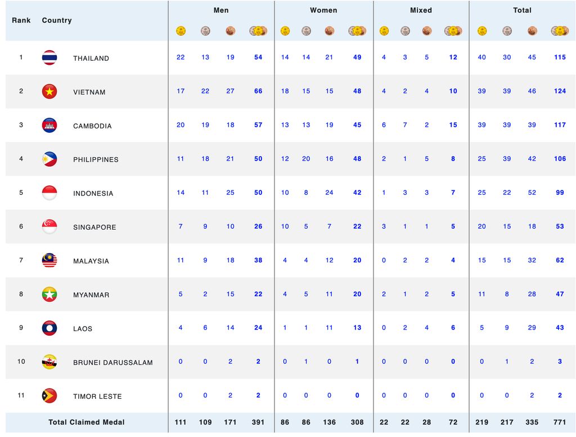Click the grand total 771 cell
The image size is (576, 437).
560,422
